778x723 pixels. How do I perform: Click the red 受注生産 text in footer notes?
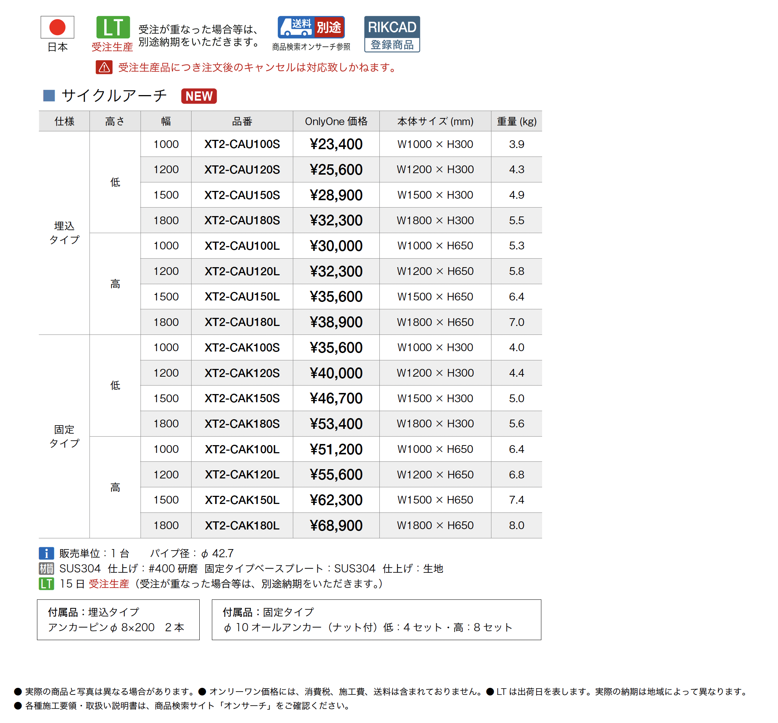[109, 584]
